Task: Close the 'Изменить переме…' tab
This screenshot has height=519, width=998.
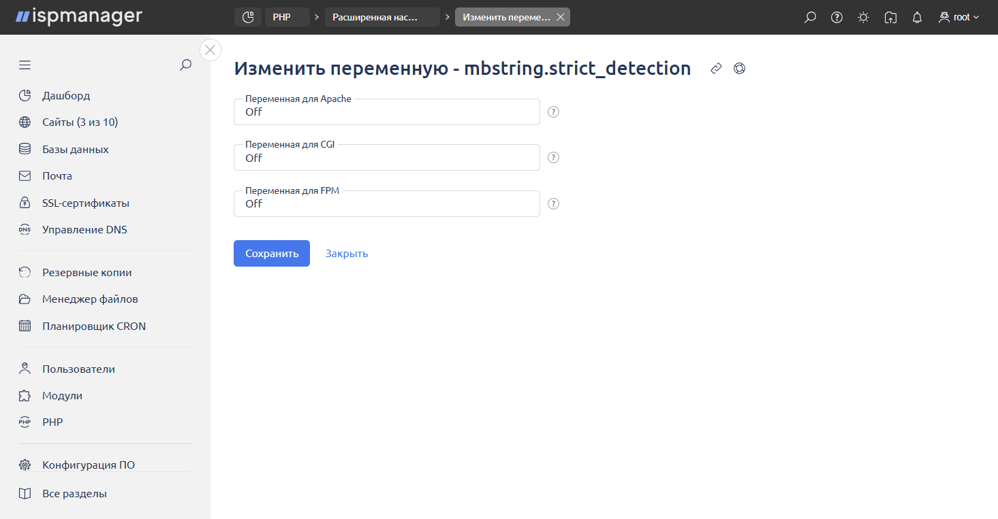Action: 561,17
